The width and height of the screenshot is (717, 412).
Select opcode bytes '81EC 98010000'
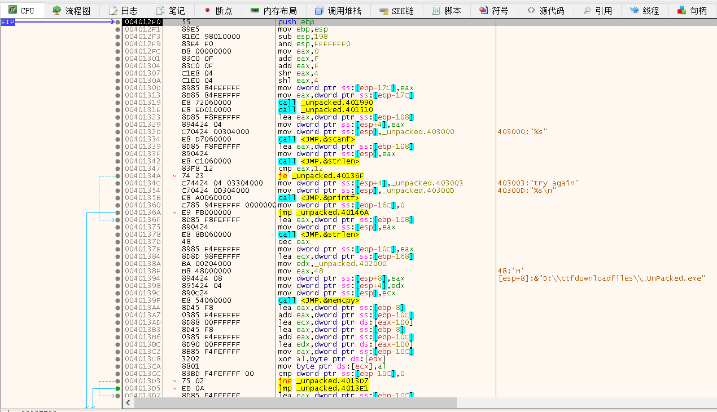pyautogui.click(x=211, y=37)
